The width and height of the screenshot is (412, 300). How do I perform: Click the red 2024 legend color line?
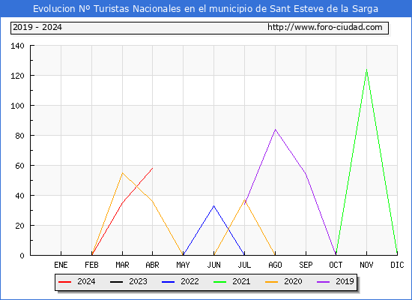64,282
